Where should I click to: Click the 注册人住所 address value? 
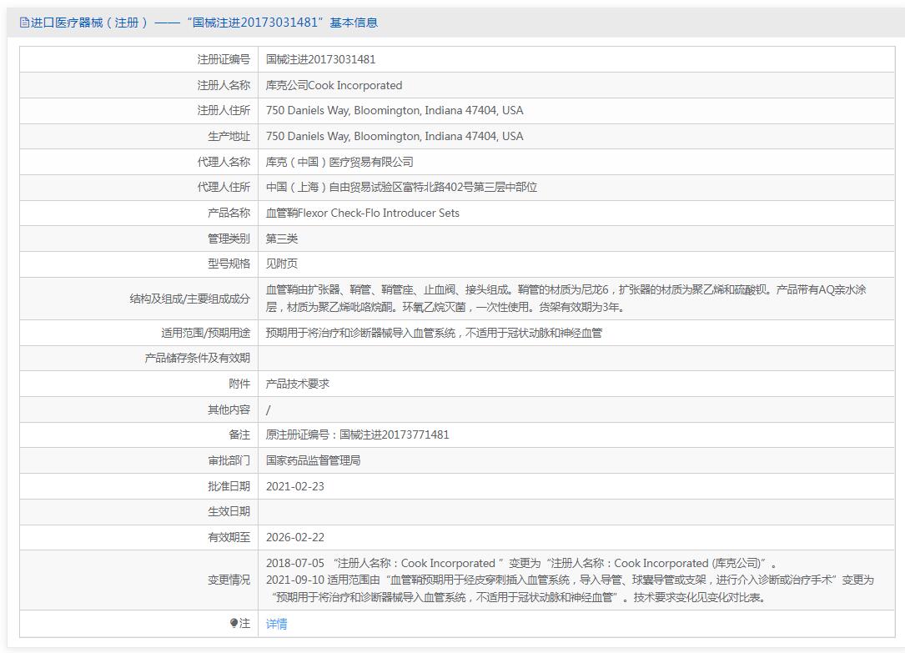(x=395, y=110)
